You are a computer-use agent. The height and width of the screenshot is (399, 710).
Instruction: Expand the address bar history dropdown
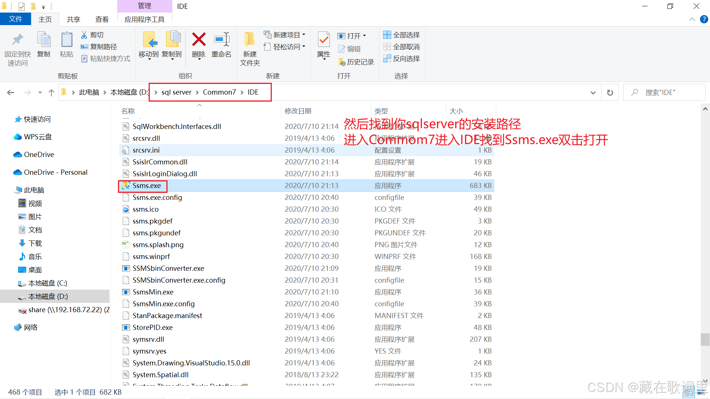pyautogui.click(x=593, y=92)
